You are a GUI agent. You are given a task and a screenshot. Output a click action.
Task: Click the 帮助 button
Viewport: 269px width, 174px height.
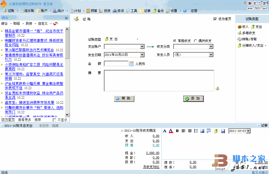click(124, 99)
